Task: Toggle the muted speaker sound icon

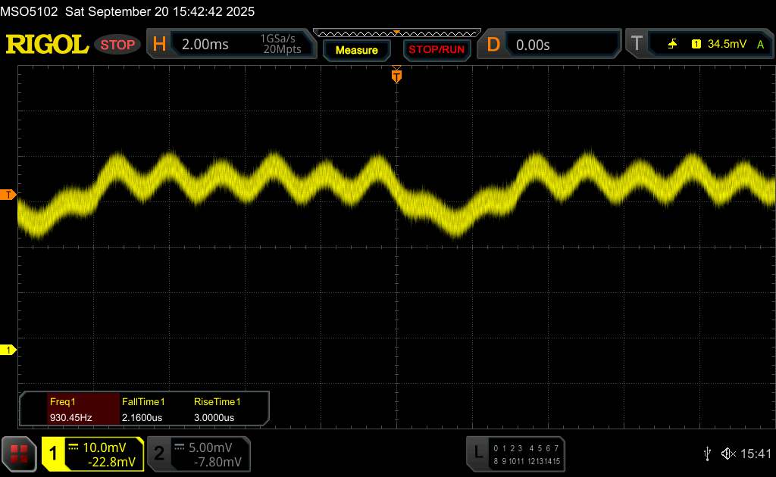Action: tap(727, 454)
